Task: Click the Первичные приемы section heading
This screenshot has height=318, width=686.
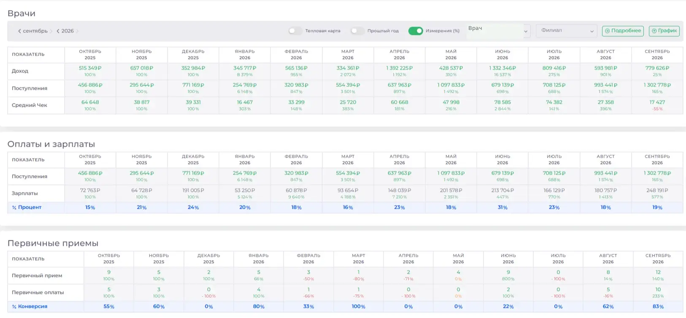Action: click(53, 243)
